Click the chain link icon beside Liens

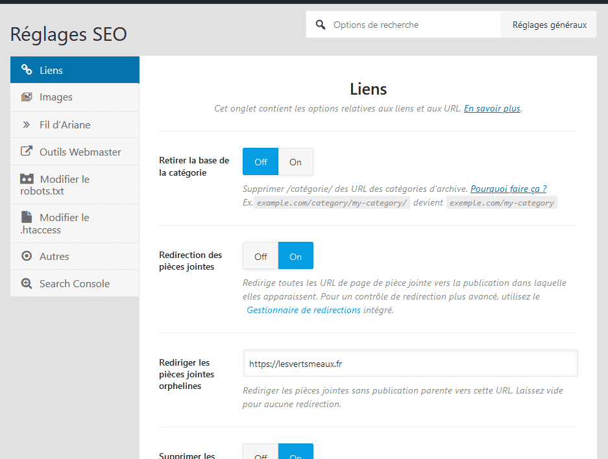pyautogui.click(x=27, y=69)
